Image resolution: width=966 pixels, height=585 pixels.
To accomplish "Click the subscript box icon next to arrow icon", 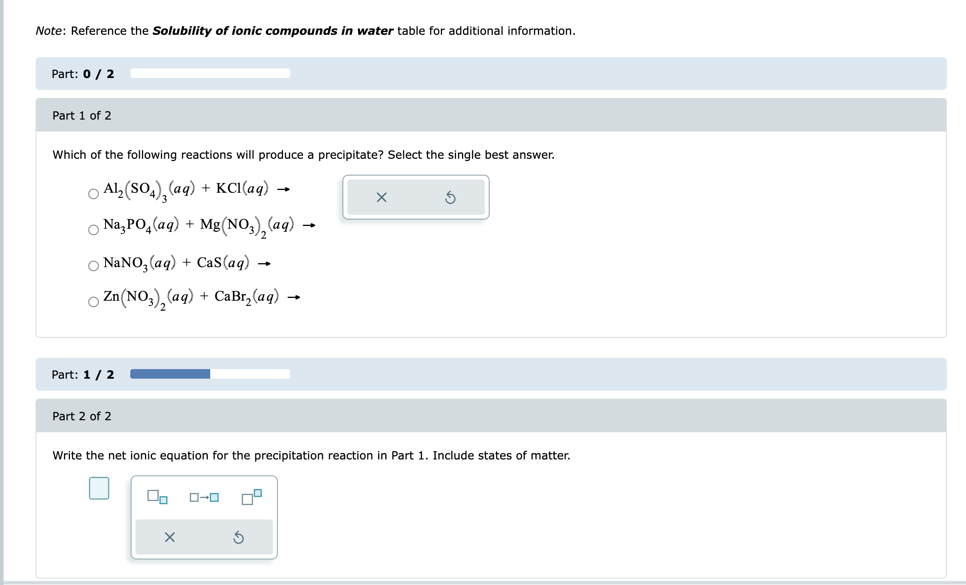I will 157,497.
